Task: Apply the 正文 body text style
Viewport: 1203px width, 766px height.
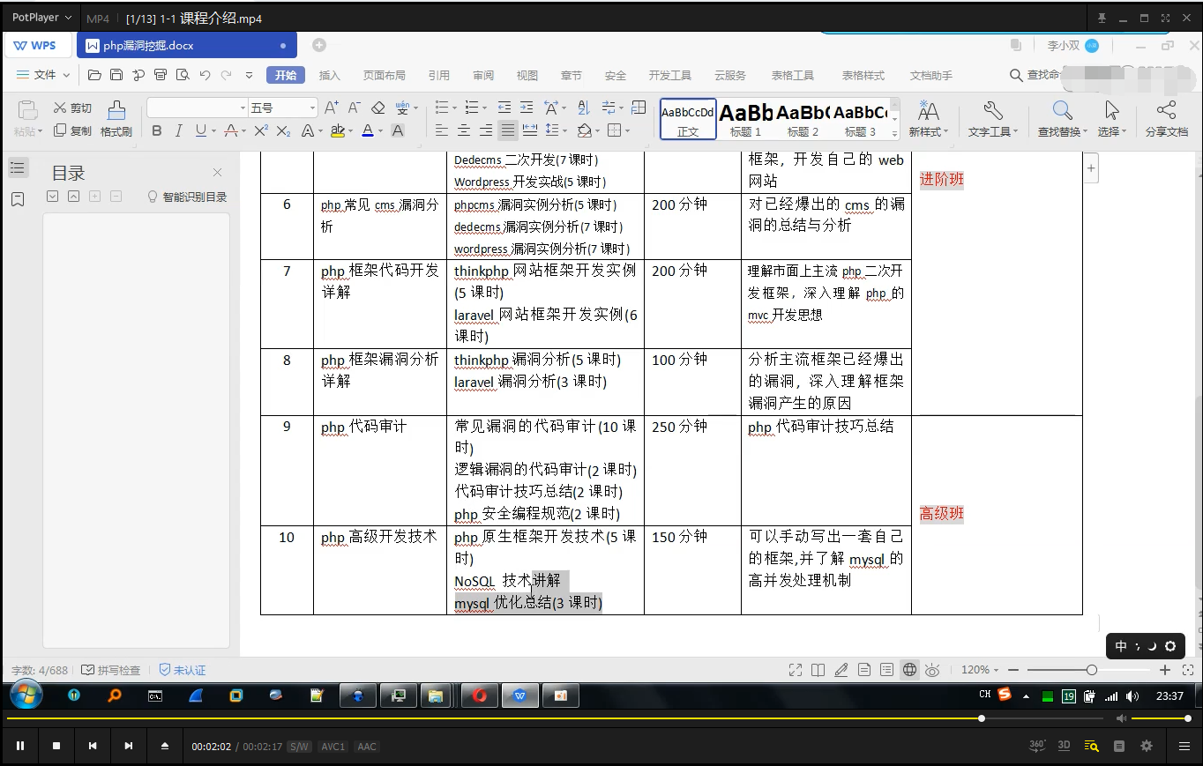Action: coord(688,119)
